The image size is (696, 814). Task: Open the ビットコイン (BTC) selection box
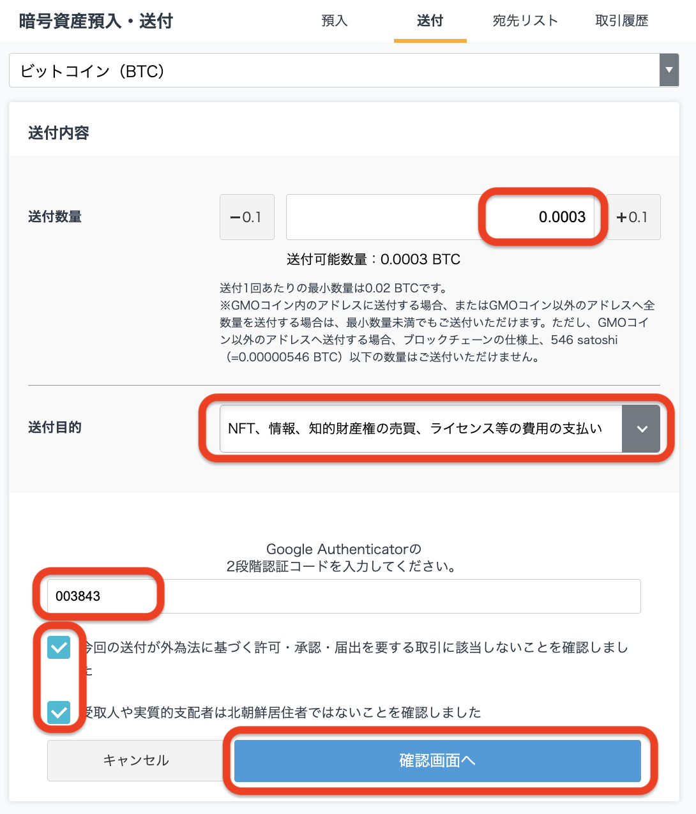pos(344,70)
